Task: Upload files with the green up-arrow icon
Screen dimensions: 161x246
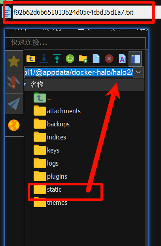Action: coord(57,59)
